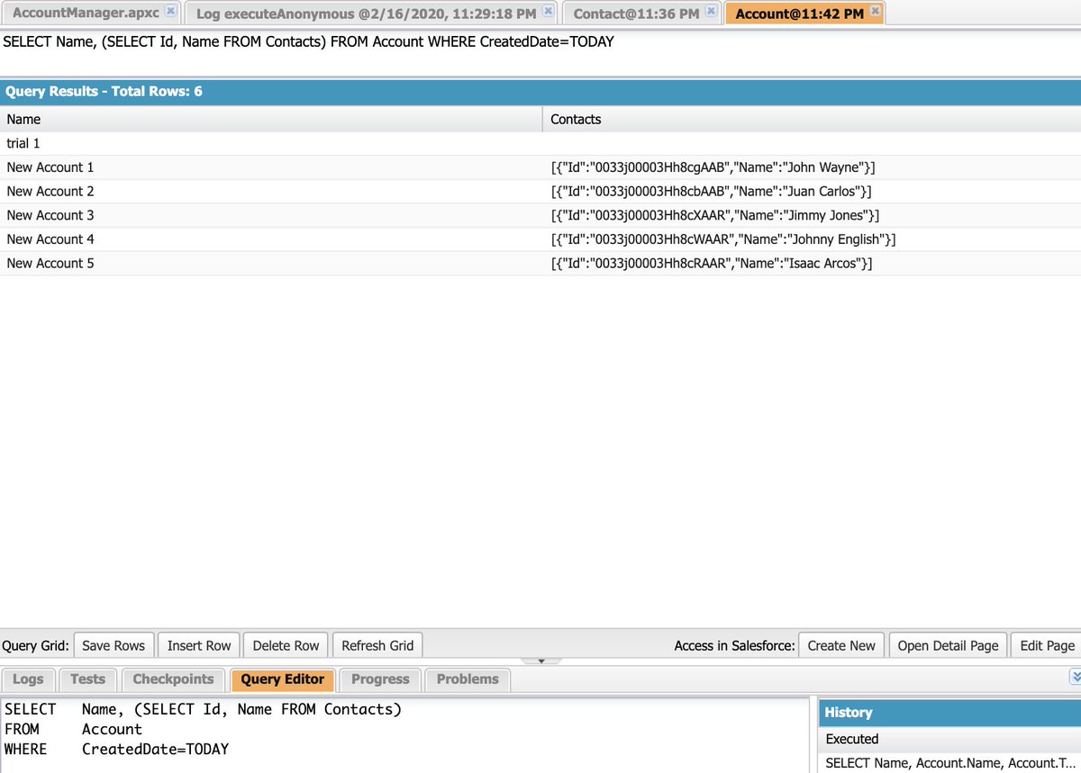
Task: Close the Log executeAnonymous tab
Action: point(548,12)
